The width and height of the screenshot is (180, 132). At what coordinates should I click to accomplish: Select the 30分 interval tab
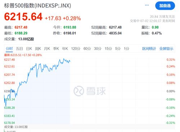point(98,49)
